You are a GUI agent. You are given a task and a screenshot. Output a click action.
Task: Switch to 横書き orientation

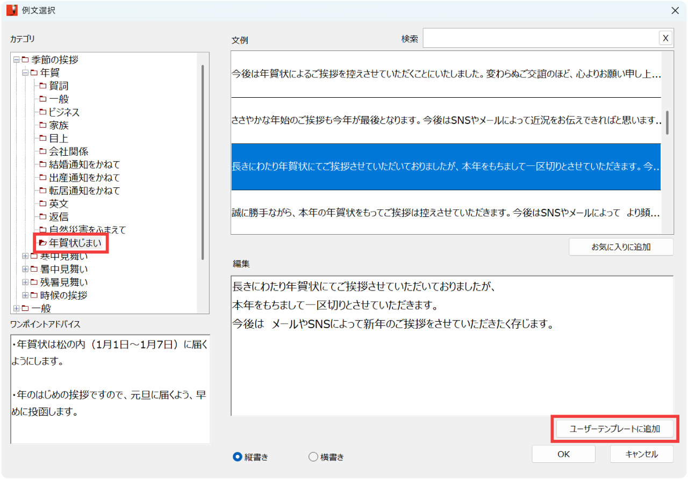(312, 457)
